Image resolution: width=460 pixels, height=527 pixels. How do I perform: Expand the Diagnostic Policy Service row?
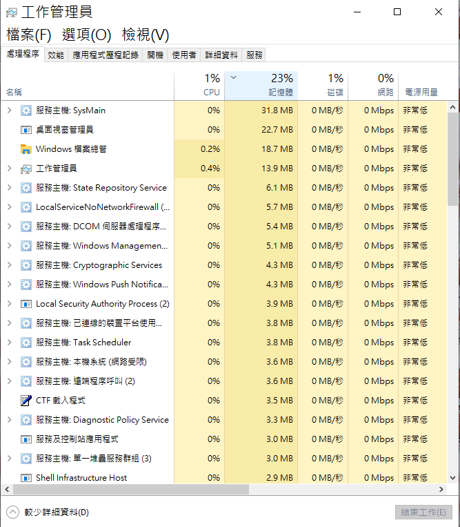coord(10,420)
